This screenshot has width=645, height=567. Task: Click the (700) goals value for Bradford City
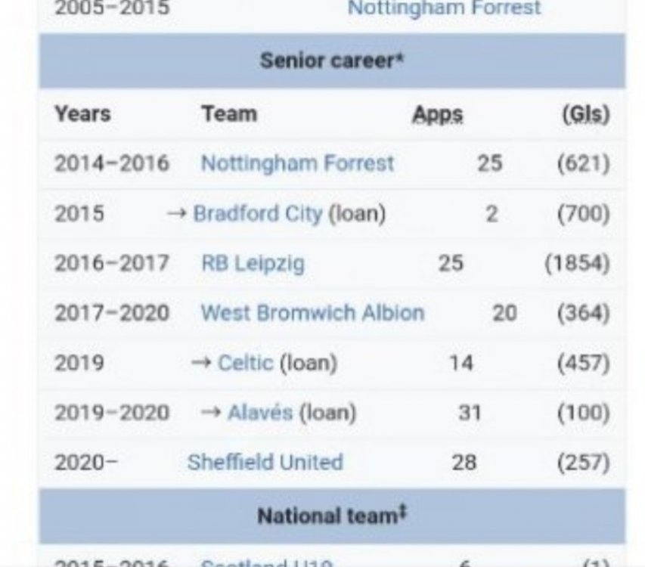582,214
